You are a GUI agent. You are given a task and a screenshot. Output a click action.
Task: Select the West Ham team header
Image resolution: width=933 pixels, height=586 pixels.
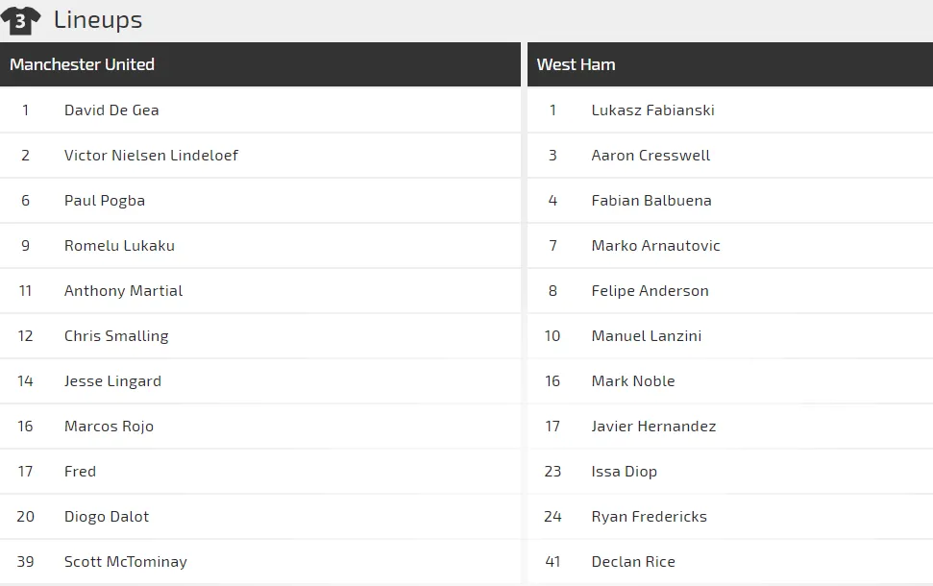[x=577, y=64]
